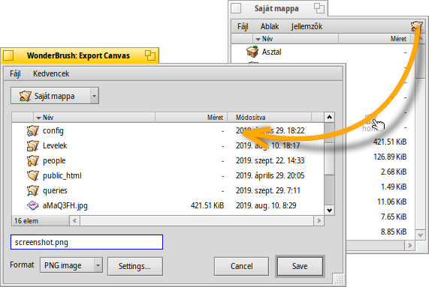The width and height of the screenshot is (429, 287).
Task: Open the Kedvencek menu
Action: click(51, 73)
